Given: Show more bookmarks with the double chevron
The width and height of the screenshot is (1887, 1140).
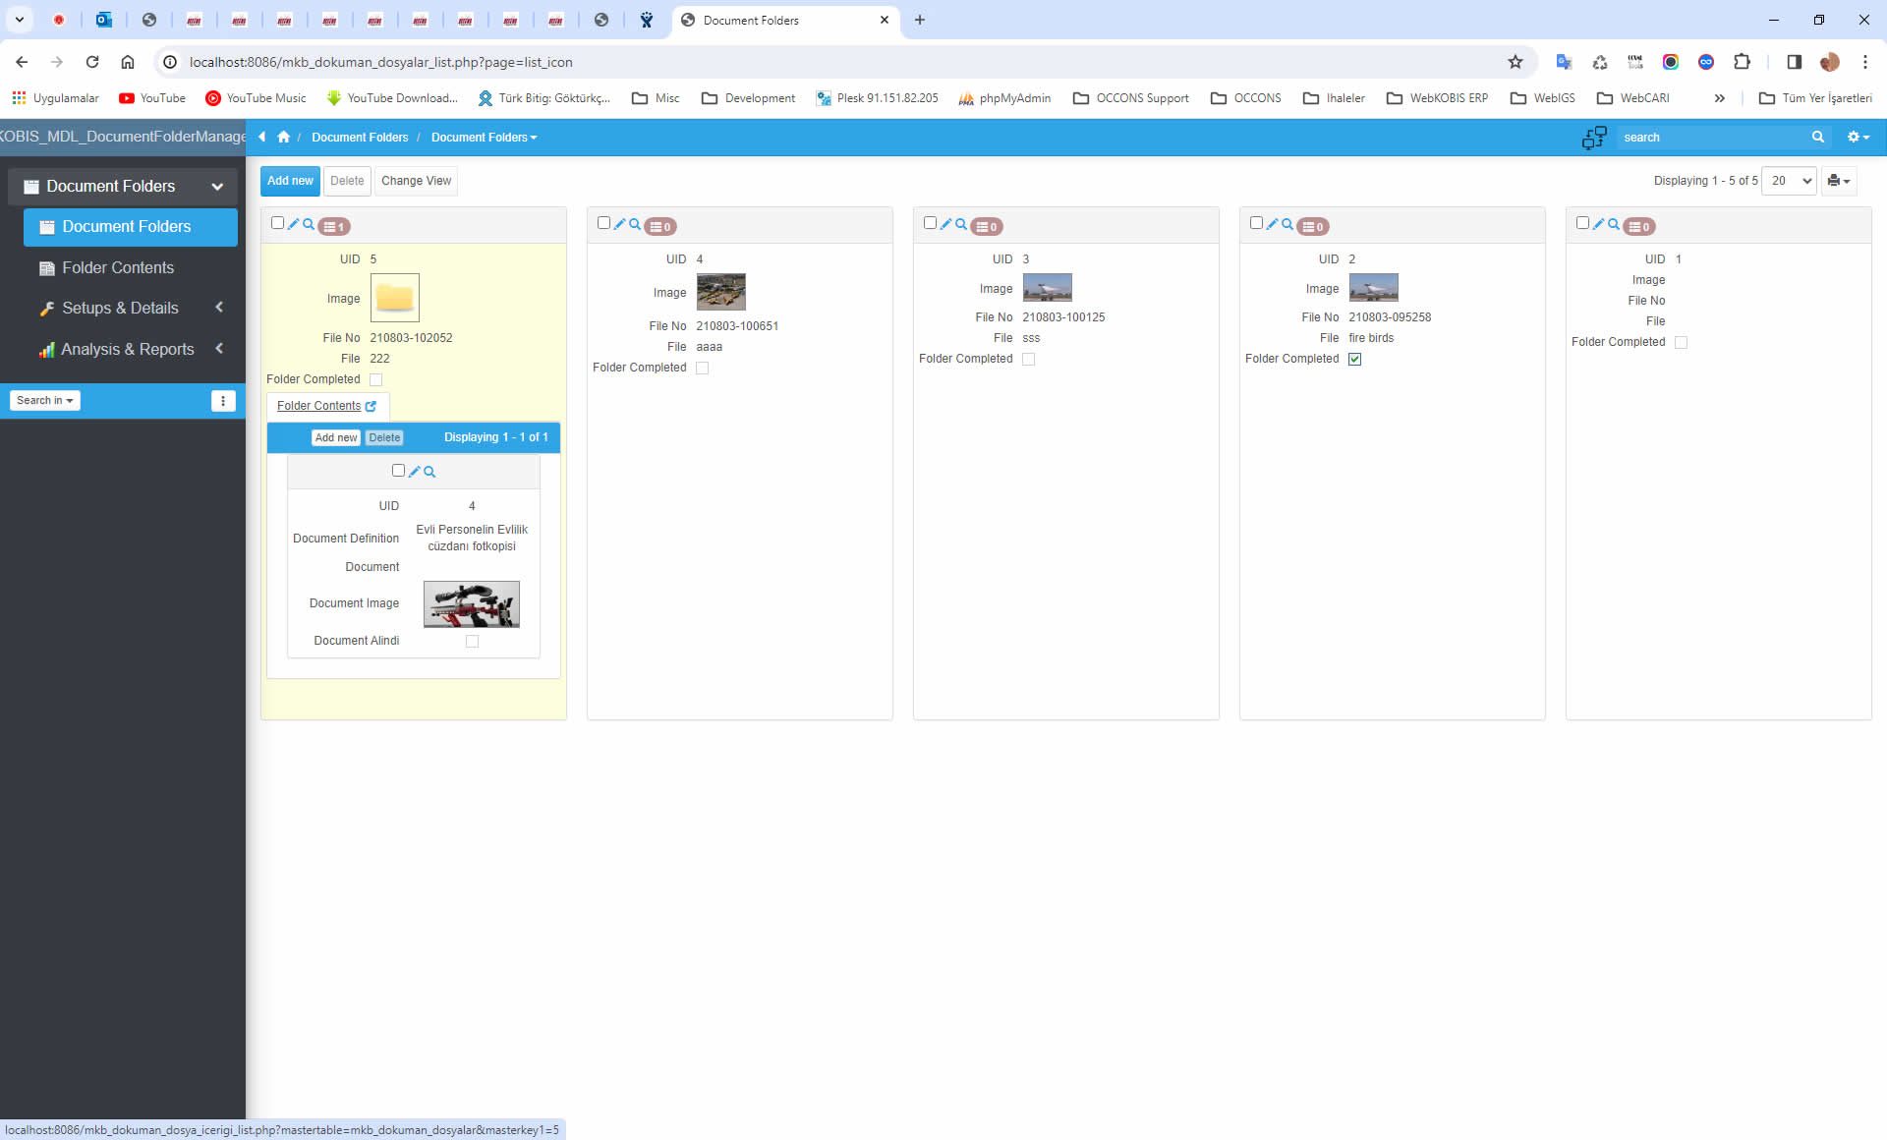Looking at the screenshot, I should pyautogui.click(x=1719, y=98).
